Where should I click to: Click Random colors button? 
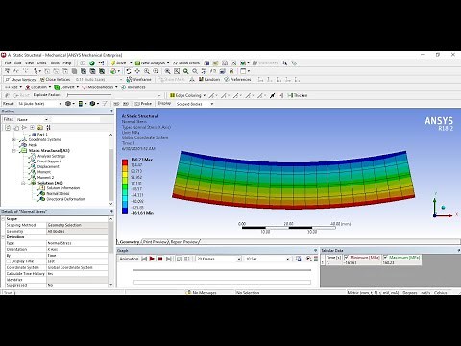[x=209, y=79]
